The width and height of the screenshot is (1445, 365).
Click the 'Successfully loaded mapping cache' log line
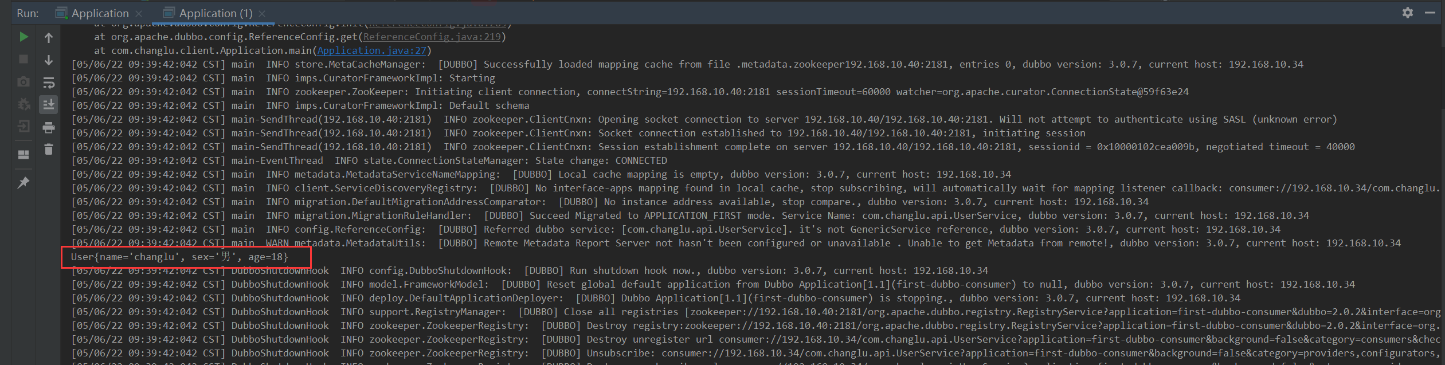687,64
